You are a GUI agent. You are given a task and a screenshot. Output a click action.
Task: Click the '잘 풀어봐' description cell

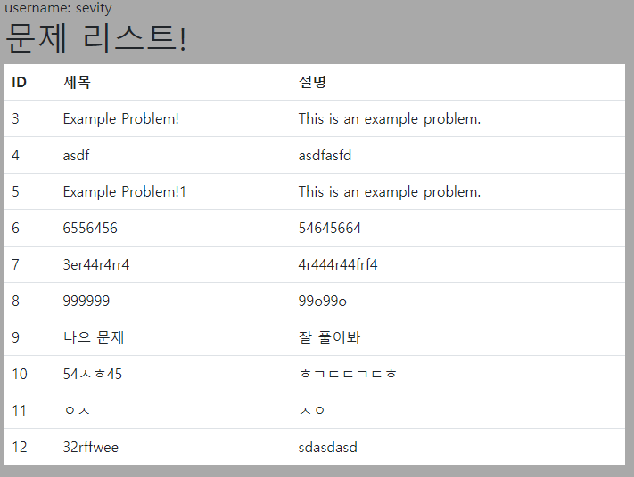(329, 337)
